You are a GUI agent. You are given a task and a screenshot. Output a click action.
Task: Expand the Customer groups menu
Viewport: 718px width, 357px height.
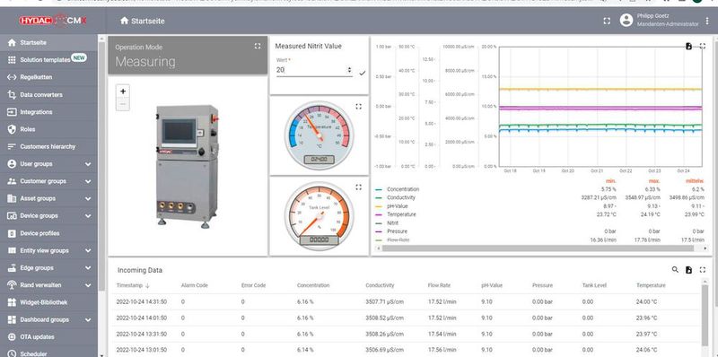click(x=88, y=181)
